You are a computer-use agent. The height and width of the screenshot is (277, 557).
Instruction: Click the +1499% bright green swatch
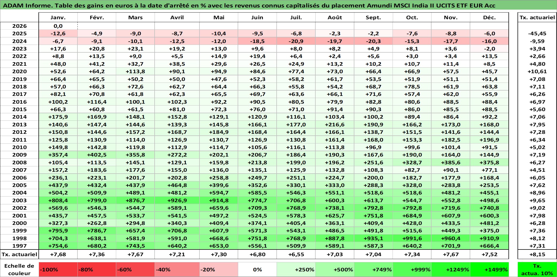tap(489, 269)
